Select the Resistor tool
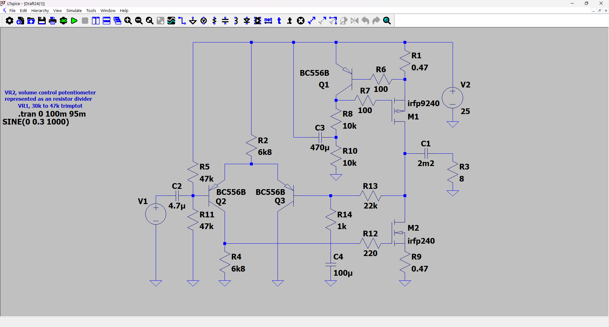The image size is (609, 327). click(x=214, y=21)
